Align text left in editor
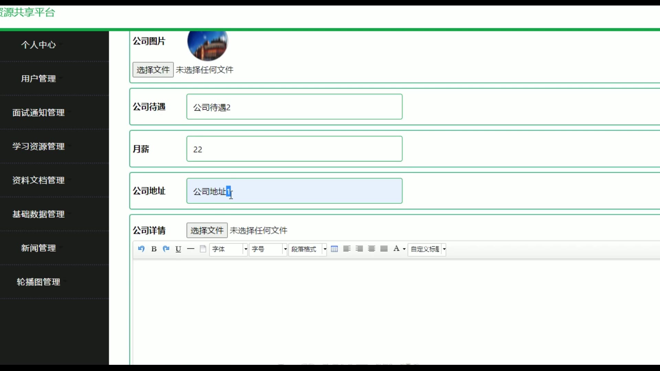The height and width of the screenshot is (371, 660). coord(346,249)
